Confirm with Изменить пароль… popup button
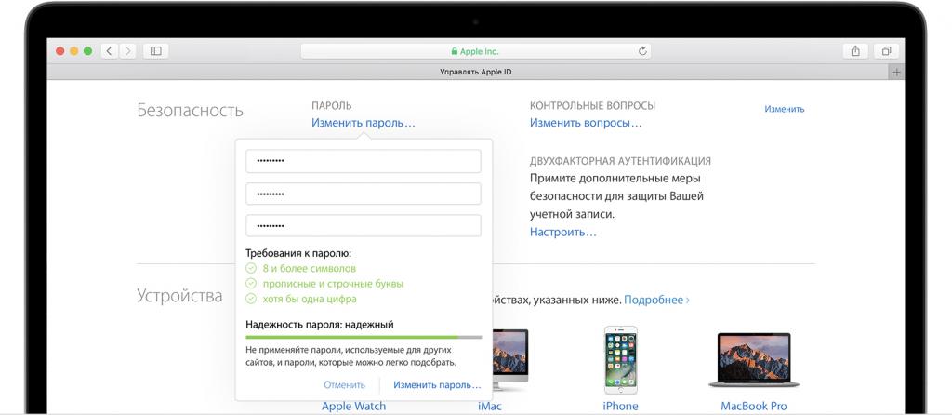Screen dimensions: 952x415 point(437,384)
